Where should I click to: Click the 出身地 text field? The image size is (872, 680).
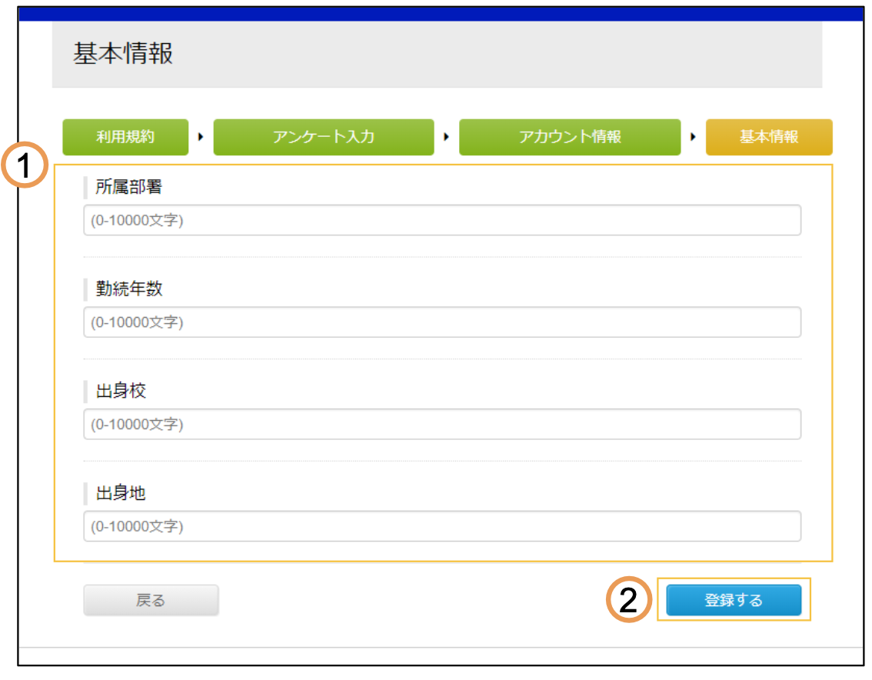(442, 526)
